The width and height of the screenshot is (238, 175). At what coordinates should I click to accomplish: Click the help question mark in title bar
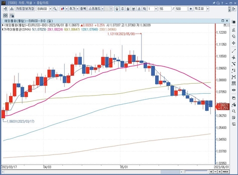(x=222, y=3)
